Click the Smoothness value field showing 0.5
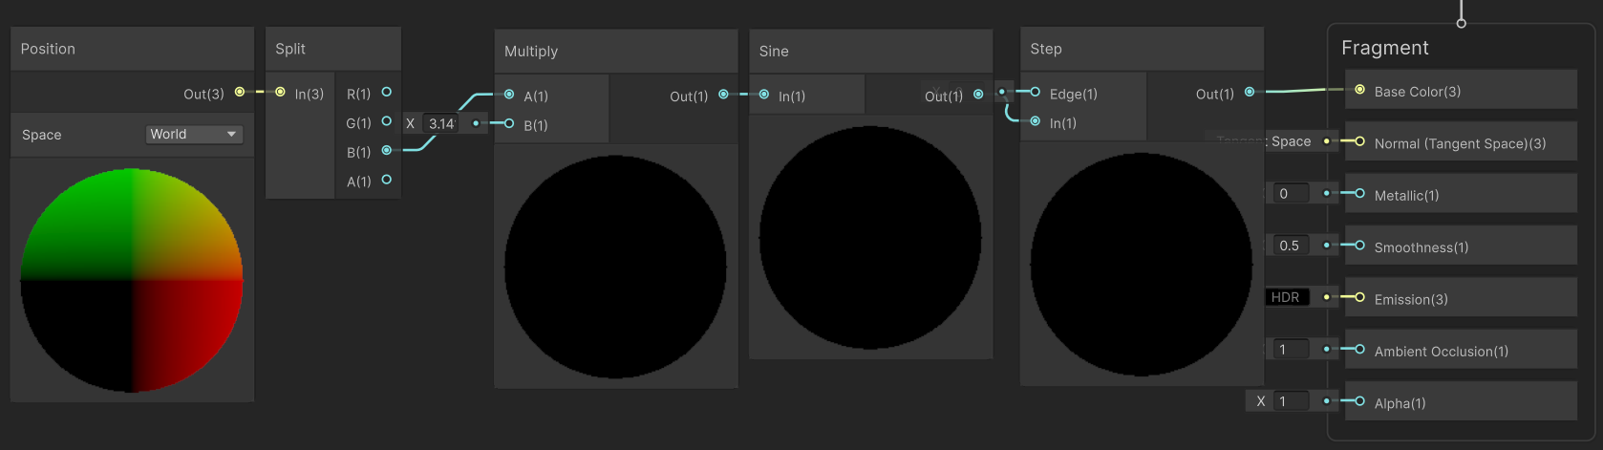This screenshot has height=450, width=1603. click(1291, 246)
